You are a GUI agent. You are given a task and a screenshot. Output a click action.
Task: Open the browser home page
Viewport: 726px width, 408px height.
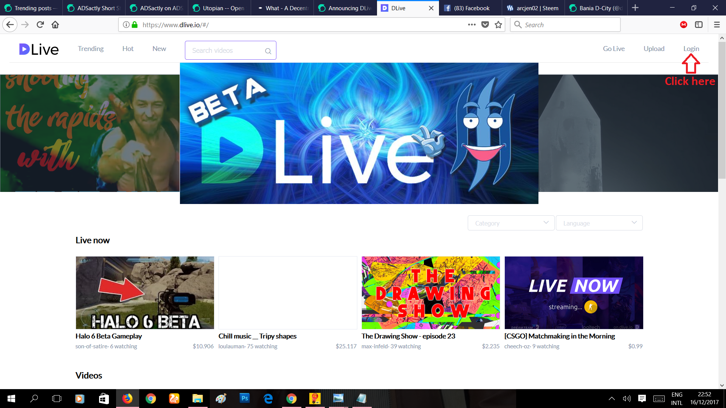[55, 25]
